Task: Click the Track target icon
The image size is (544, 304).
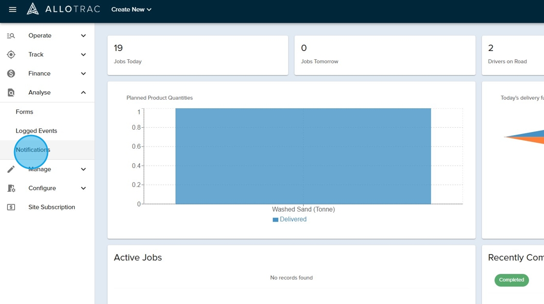Action: click(x=11, y=54)
